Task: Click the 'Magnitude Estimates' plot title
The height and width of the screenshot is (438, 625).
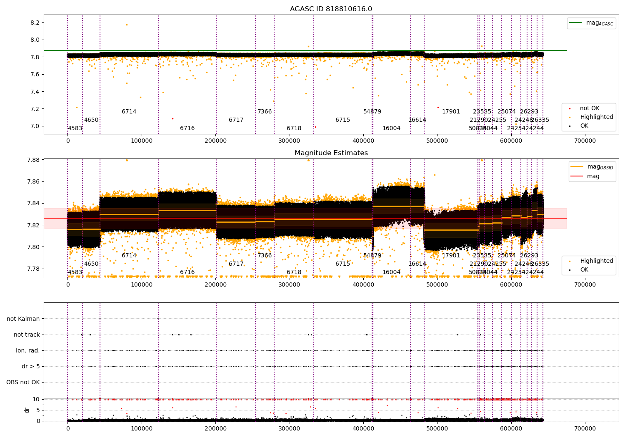Action: tap(331, 153)
